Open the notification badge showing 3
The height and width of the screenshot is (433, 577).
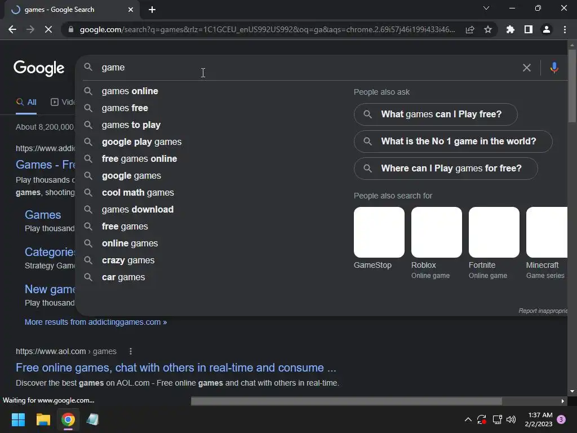pyautogui.click(x=561, y=419)
